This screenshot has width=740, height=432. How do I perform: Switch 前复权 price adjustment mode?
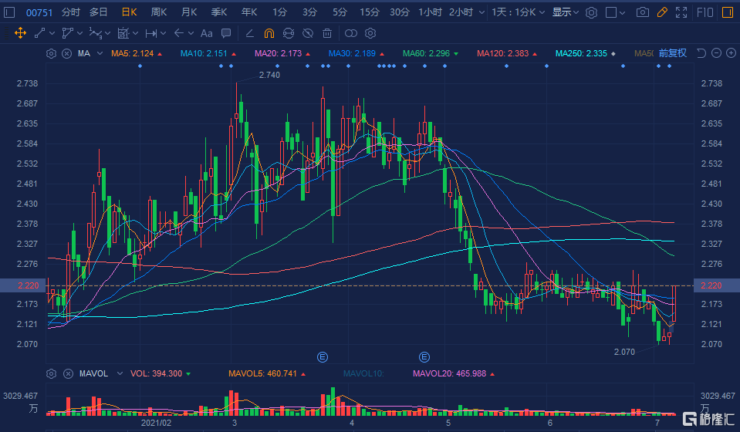coord(673,53)
